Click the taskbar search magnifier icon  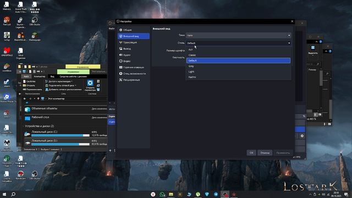click(13, 194)
